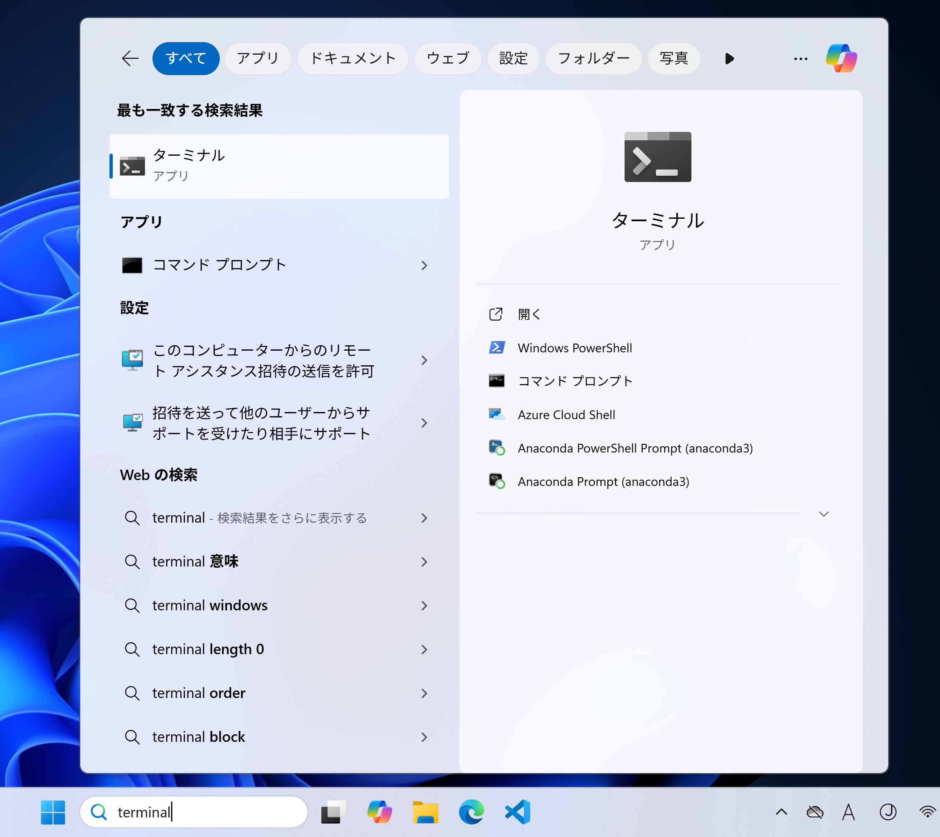Open terminal order web suggestion

[279, 693]
